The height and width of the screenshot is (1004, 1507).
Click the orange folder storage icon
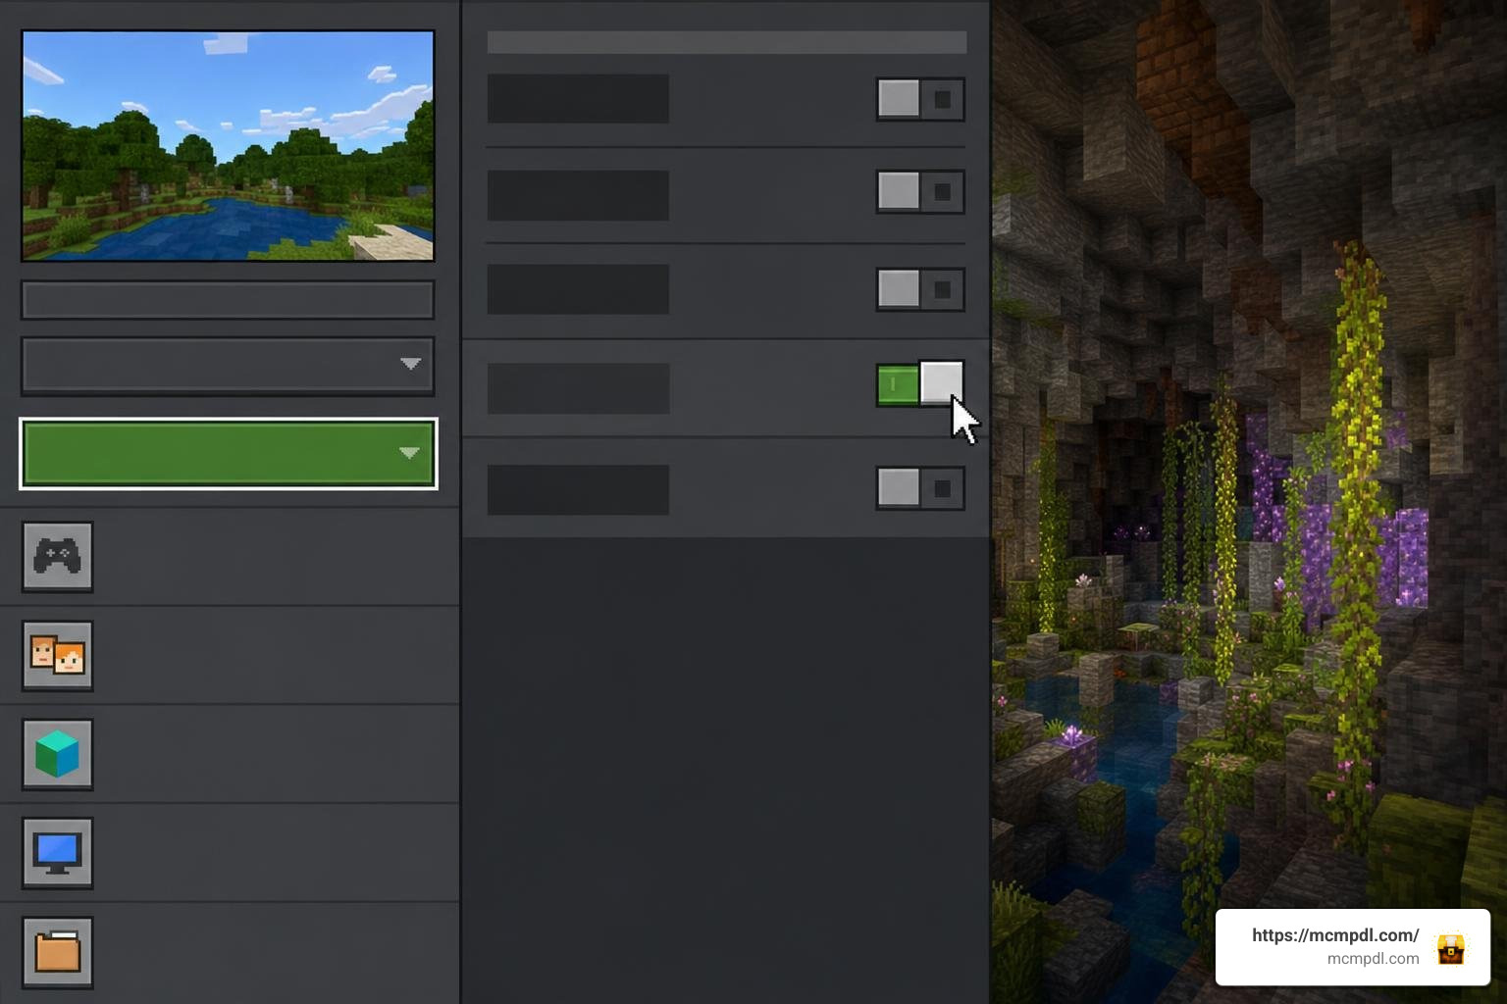pyautogui.click(x=58, y=952)
